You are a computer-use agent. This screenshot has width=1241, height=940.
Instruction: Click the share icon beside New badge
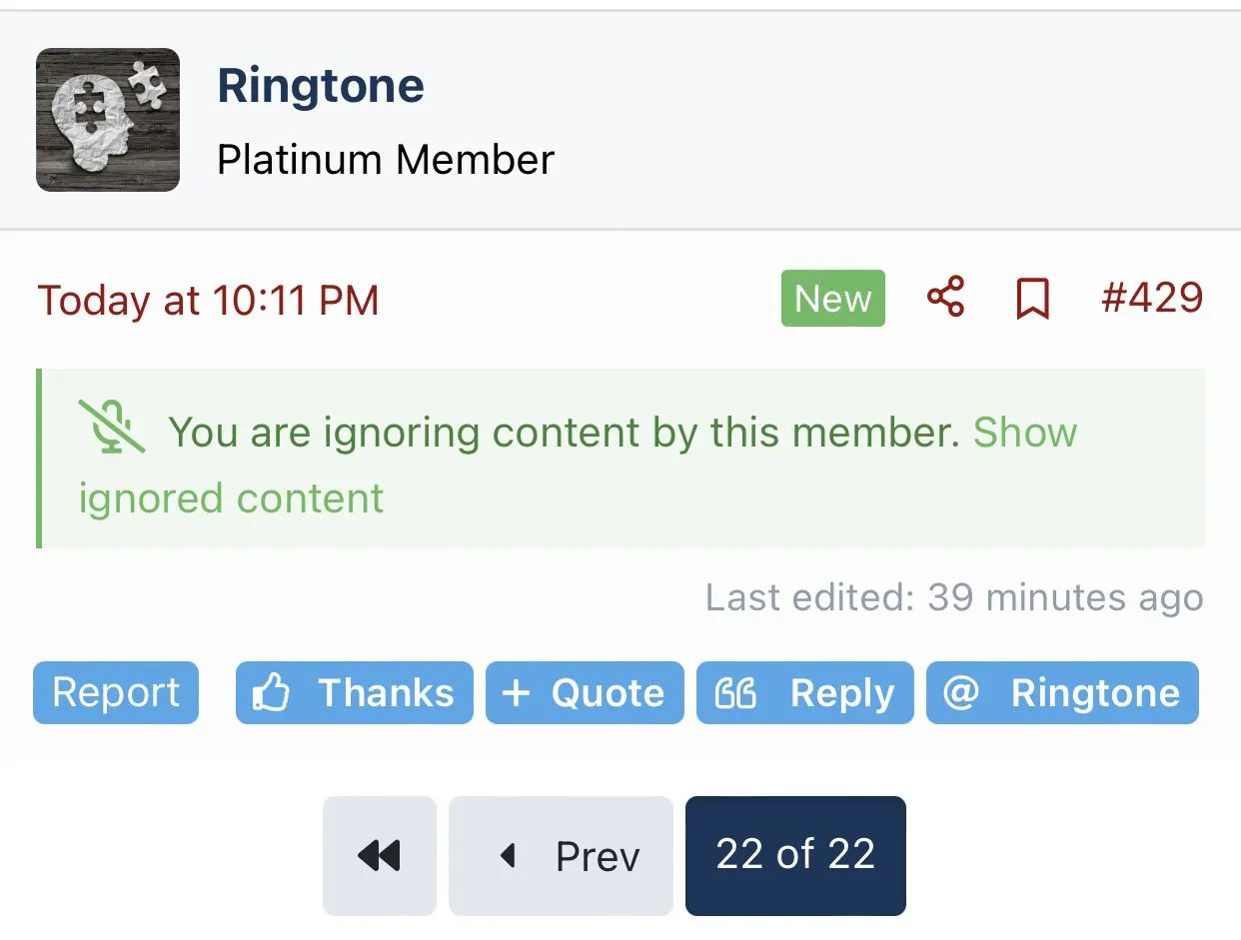(945, 298)
